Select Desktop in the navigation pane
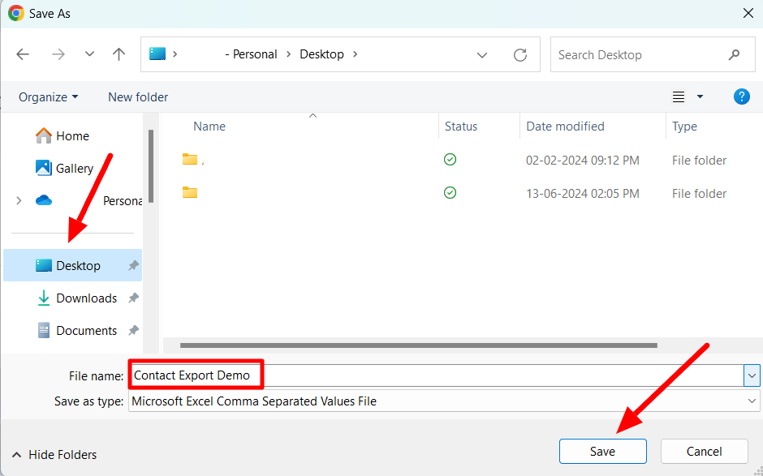 [72, 265]
